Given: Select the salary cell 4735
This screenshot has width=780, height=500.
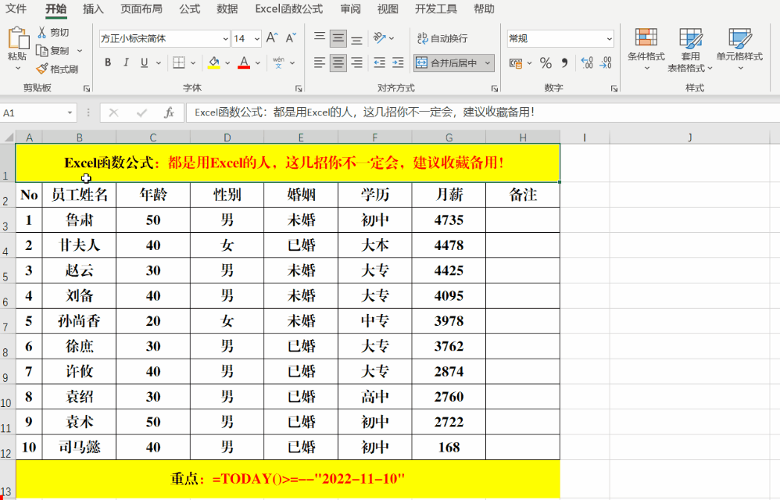Looking at the screenshot, I should click(x=449, y=220).
